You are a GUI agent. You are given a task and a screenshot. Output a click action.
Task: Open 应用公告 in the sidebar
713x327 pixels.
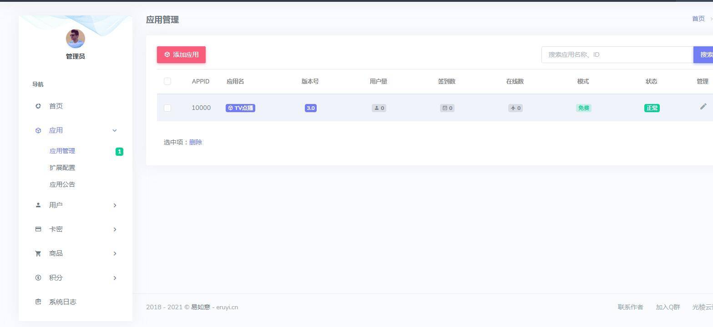[62, 184]
